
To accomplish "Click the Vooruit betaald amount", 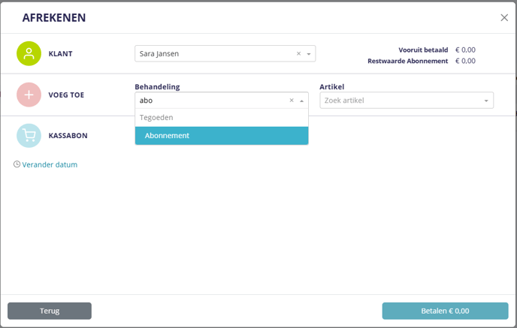I will point(465,50).
